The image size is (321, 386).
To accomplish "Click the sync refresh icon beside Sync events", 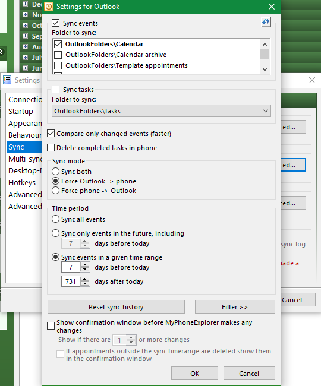I will [x=266, y=23].
